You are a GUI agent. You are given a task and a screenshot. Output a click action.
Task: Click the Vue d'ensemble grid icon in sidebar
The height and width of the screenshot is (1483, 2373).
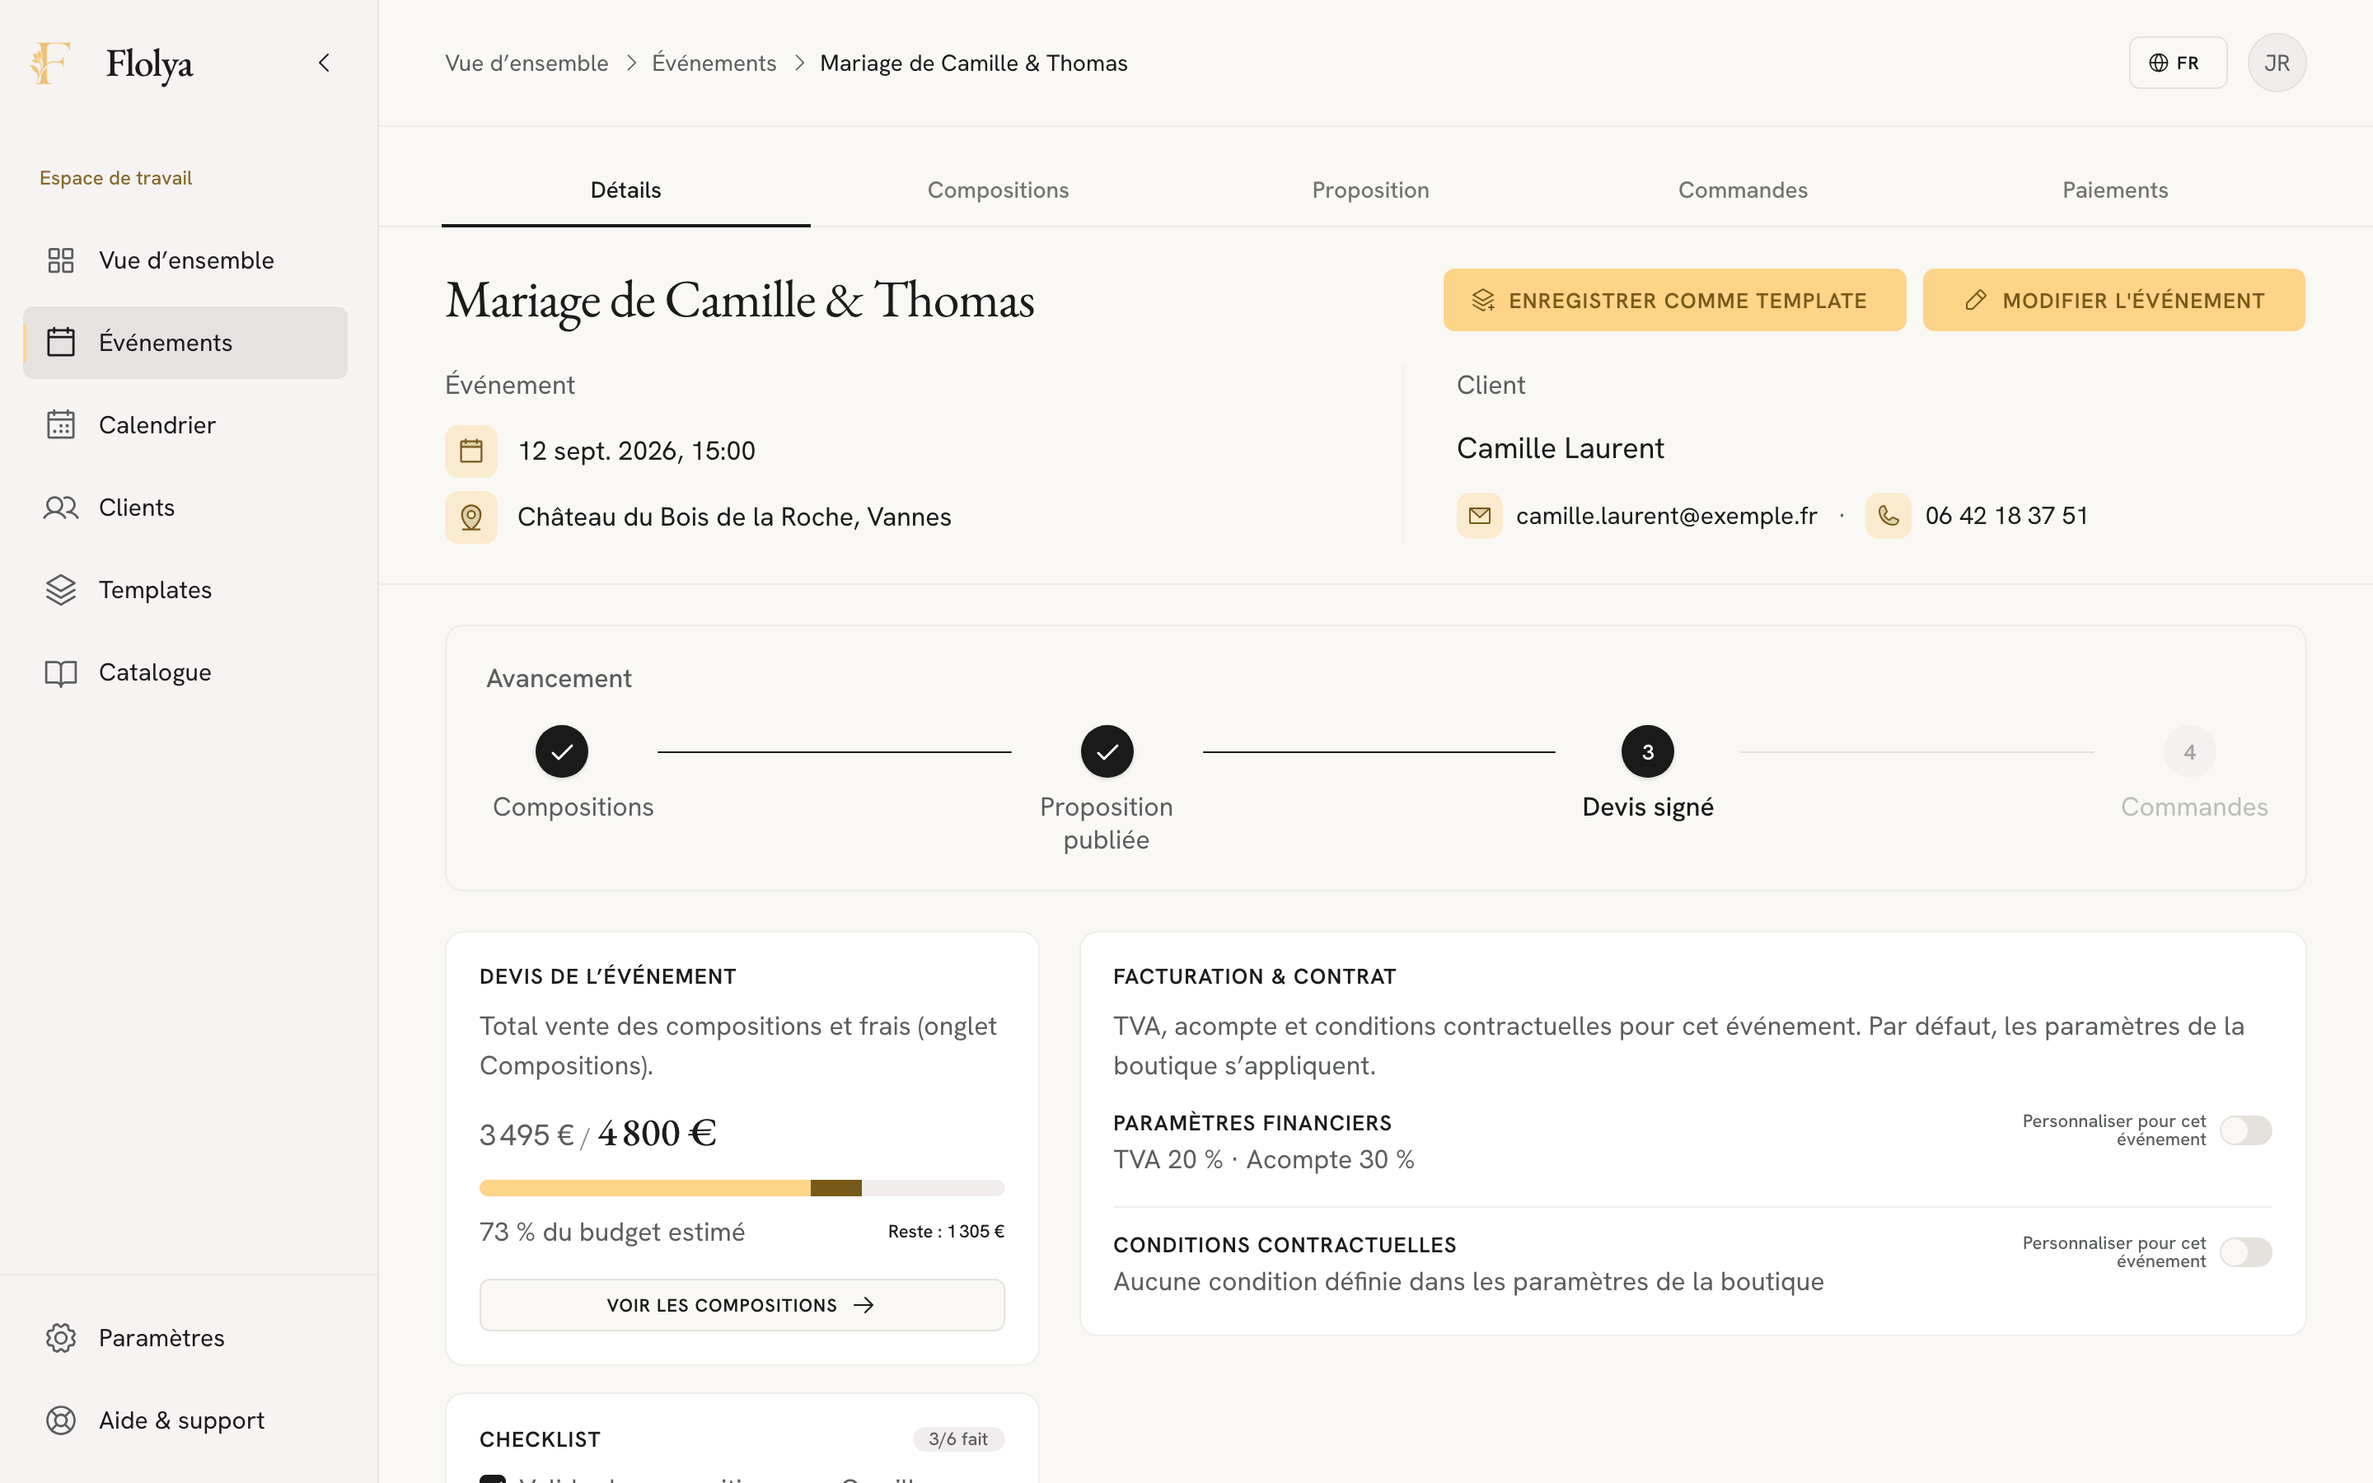[61, 260]
